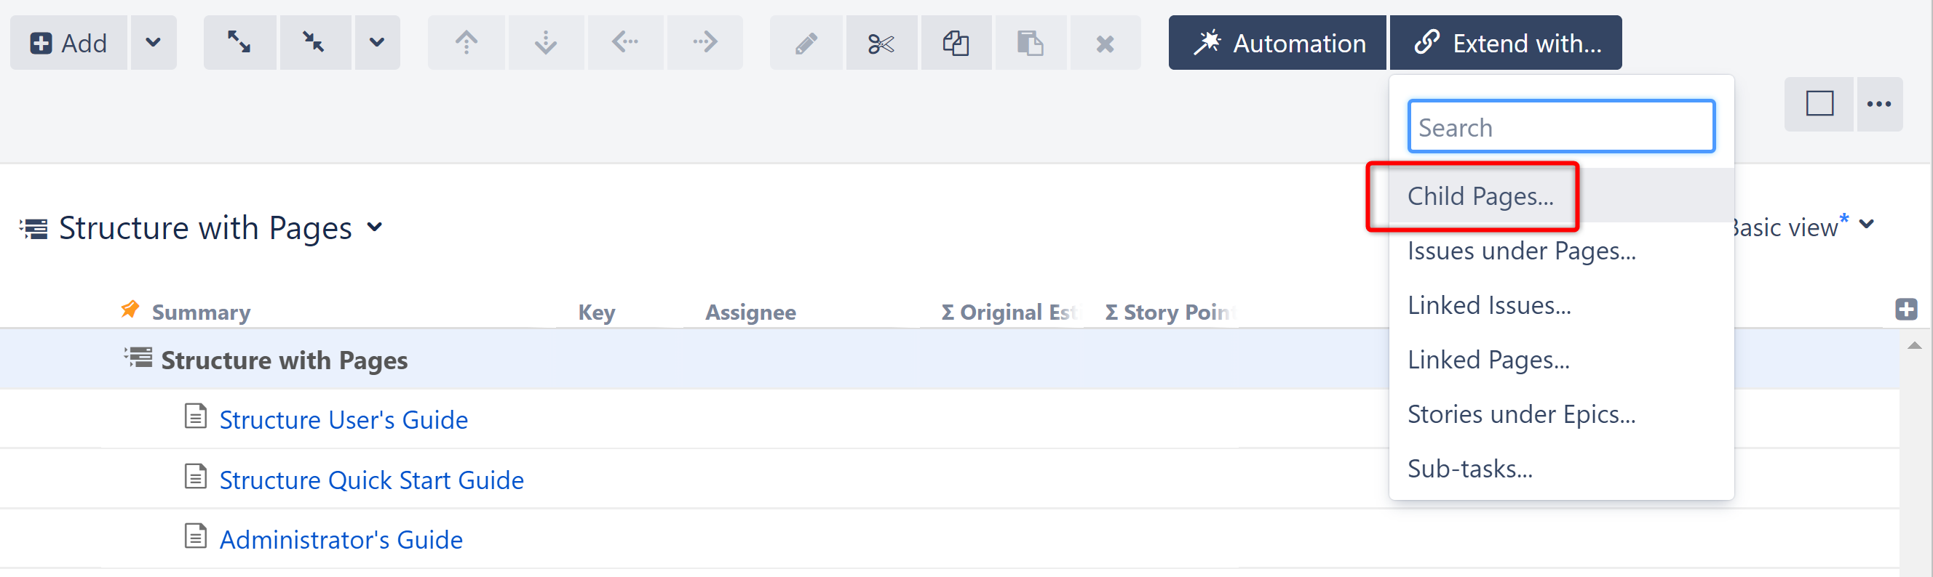Screen dimensions: 1933x577
Task: Choose Issues under Pages... option
Action: coord(1561,250)
